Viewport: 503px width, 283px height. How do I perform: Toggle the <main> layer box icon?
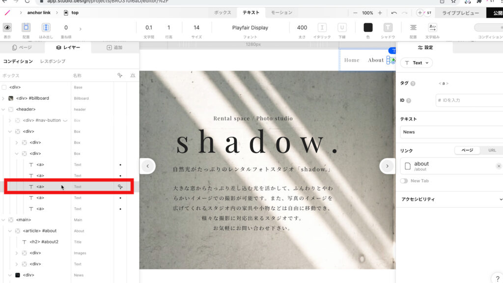click(x=11, y=220)
